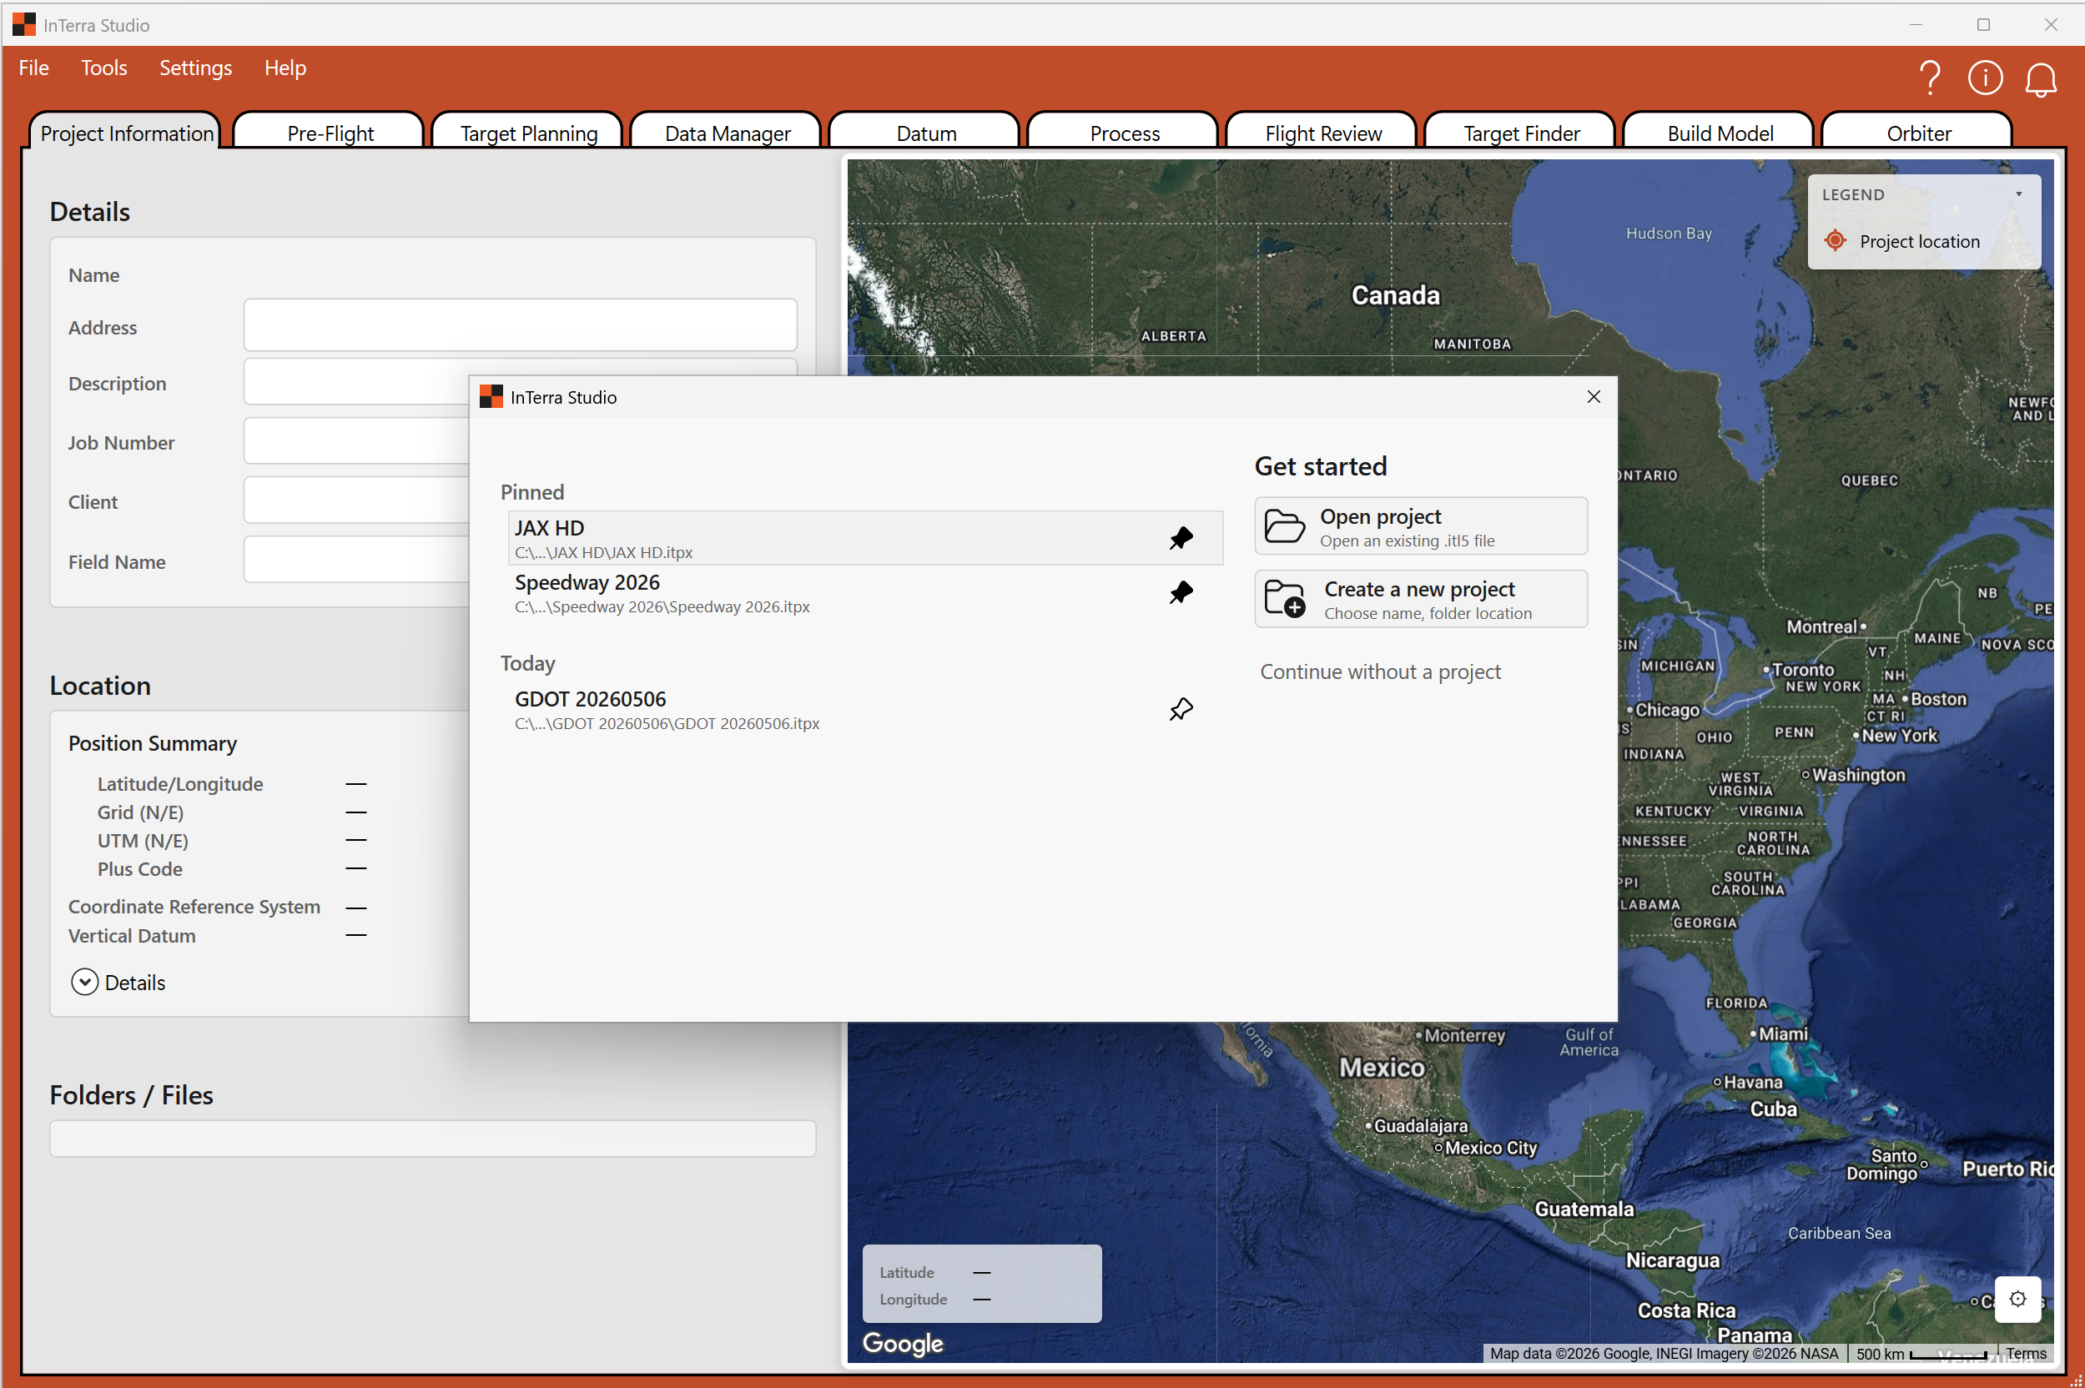Open the Settings menu
The width and height of the screenshot is (2085, 1388).
[196, 68]
